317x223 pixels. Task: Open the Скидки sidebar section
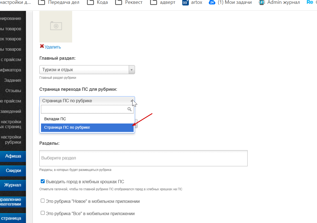[x=13, y=171]
